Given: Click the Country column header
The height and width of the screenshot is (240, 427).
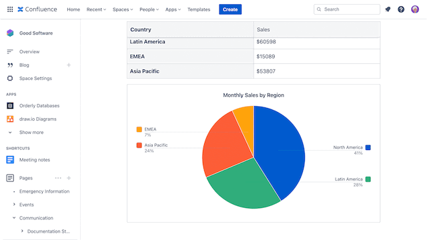Looking at the screenshot, I should (190, 29).
